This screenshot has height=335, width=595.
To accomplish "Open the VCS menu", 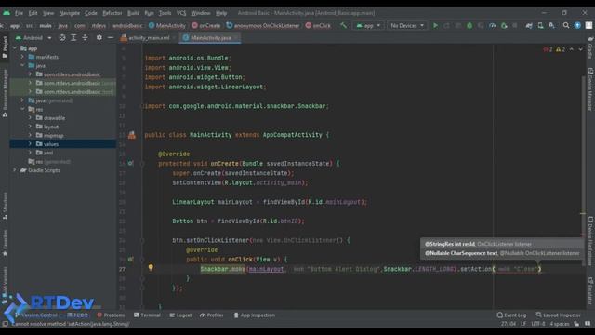I will pyautogui.click(x=181, y=13).
